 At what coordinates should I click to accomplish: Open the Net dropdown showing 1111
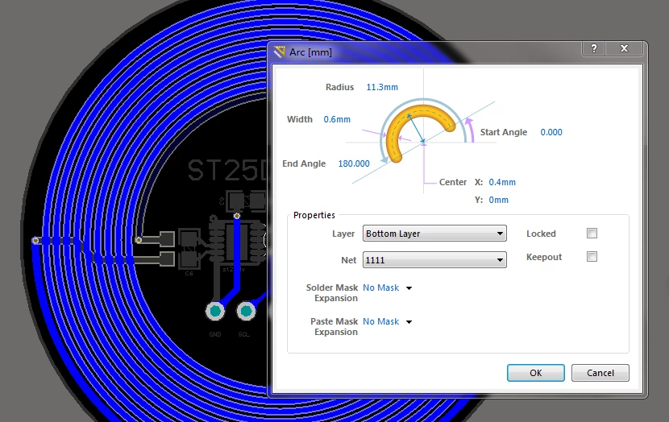point(434,259)
